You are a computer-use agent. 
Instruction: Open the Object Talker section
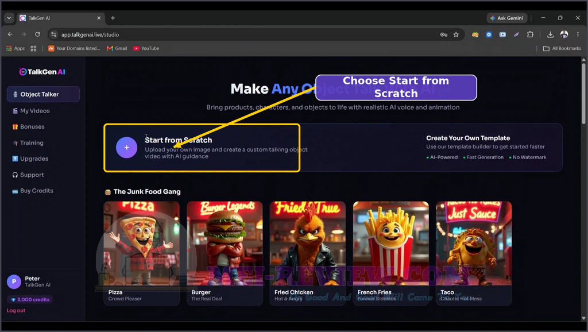(x=43, y=94)
